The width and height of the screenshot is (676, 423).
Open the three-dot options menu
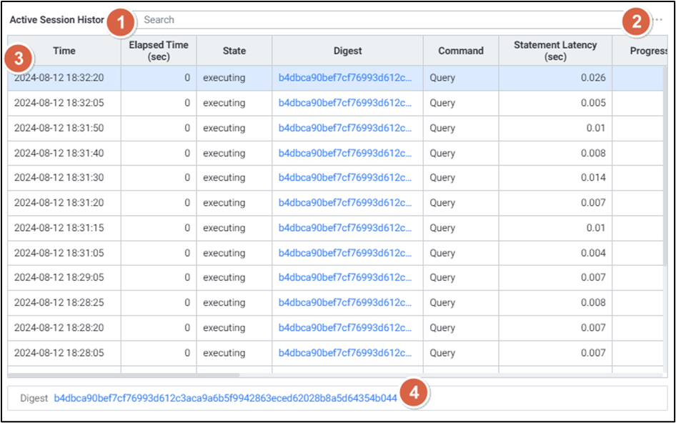point(658,20)
